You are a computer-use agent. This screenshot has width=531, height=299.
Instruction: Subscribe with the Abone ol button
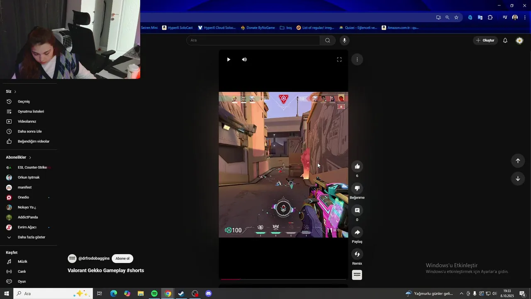[122, 258]
